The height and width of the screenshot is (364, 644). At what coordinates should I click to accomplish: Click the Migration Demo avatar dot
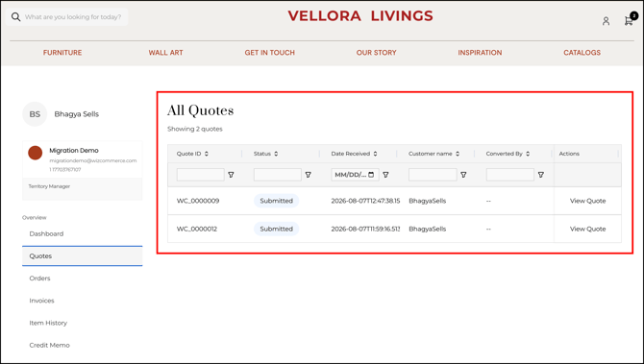[36, 153]
